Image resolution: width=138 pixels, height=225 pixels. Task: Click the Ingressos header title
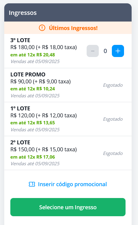[x=23, y=13]
